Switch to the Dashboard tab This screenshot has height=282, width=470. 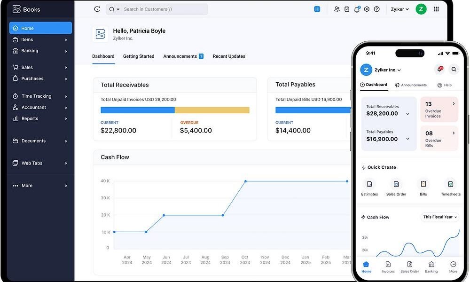pos(103,56)
